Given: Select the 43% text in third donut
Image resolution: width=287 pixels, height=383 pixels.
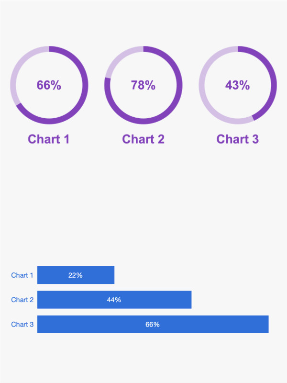Looking at the screenshot, I should click(237, 85).
